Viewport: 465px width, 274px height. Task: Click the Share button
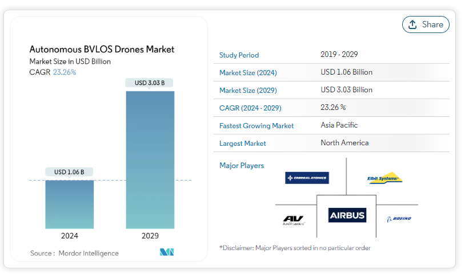click(426, 24)
